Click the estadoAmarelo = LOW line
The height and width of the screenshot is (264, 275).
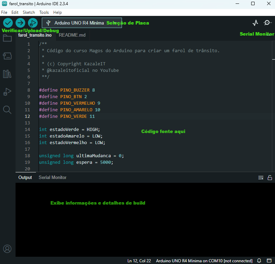point(71,136)
